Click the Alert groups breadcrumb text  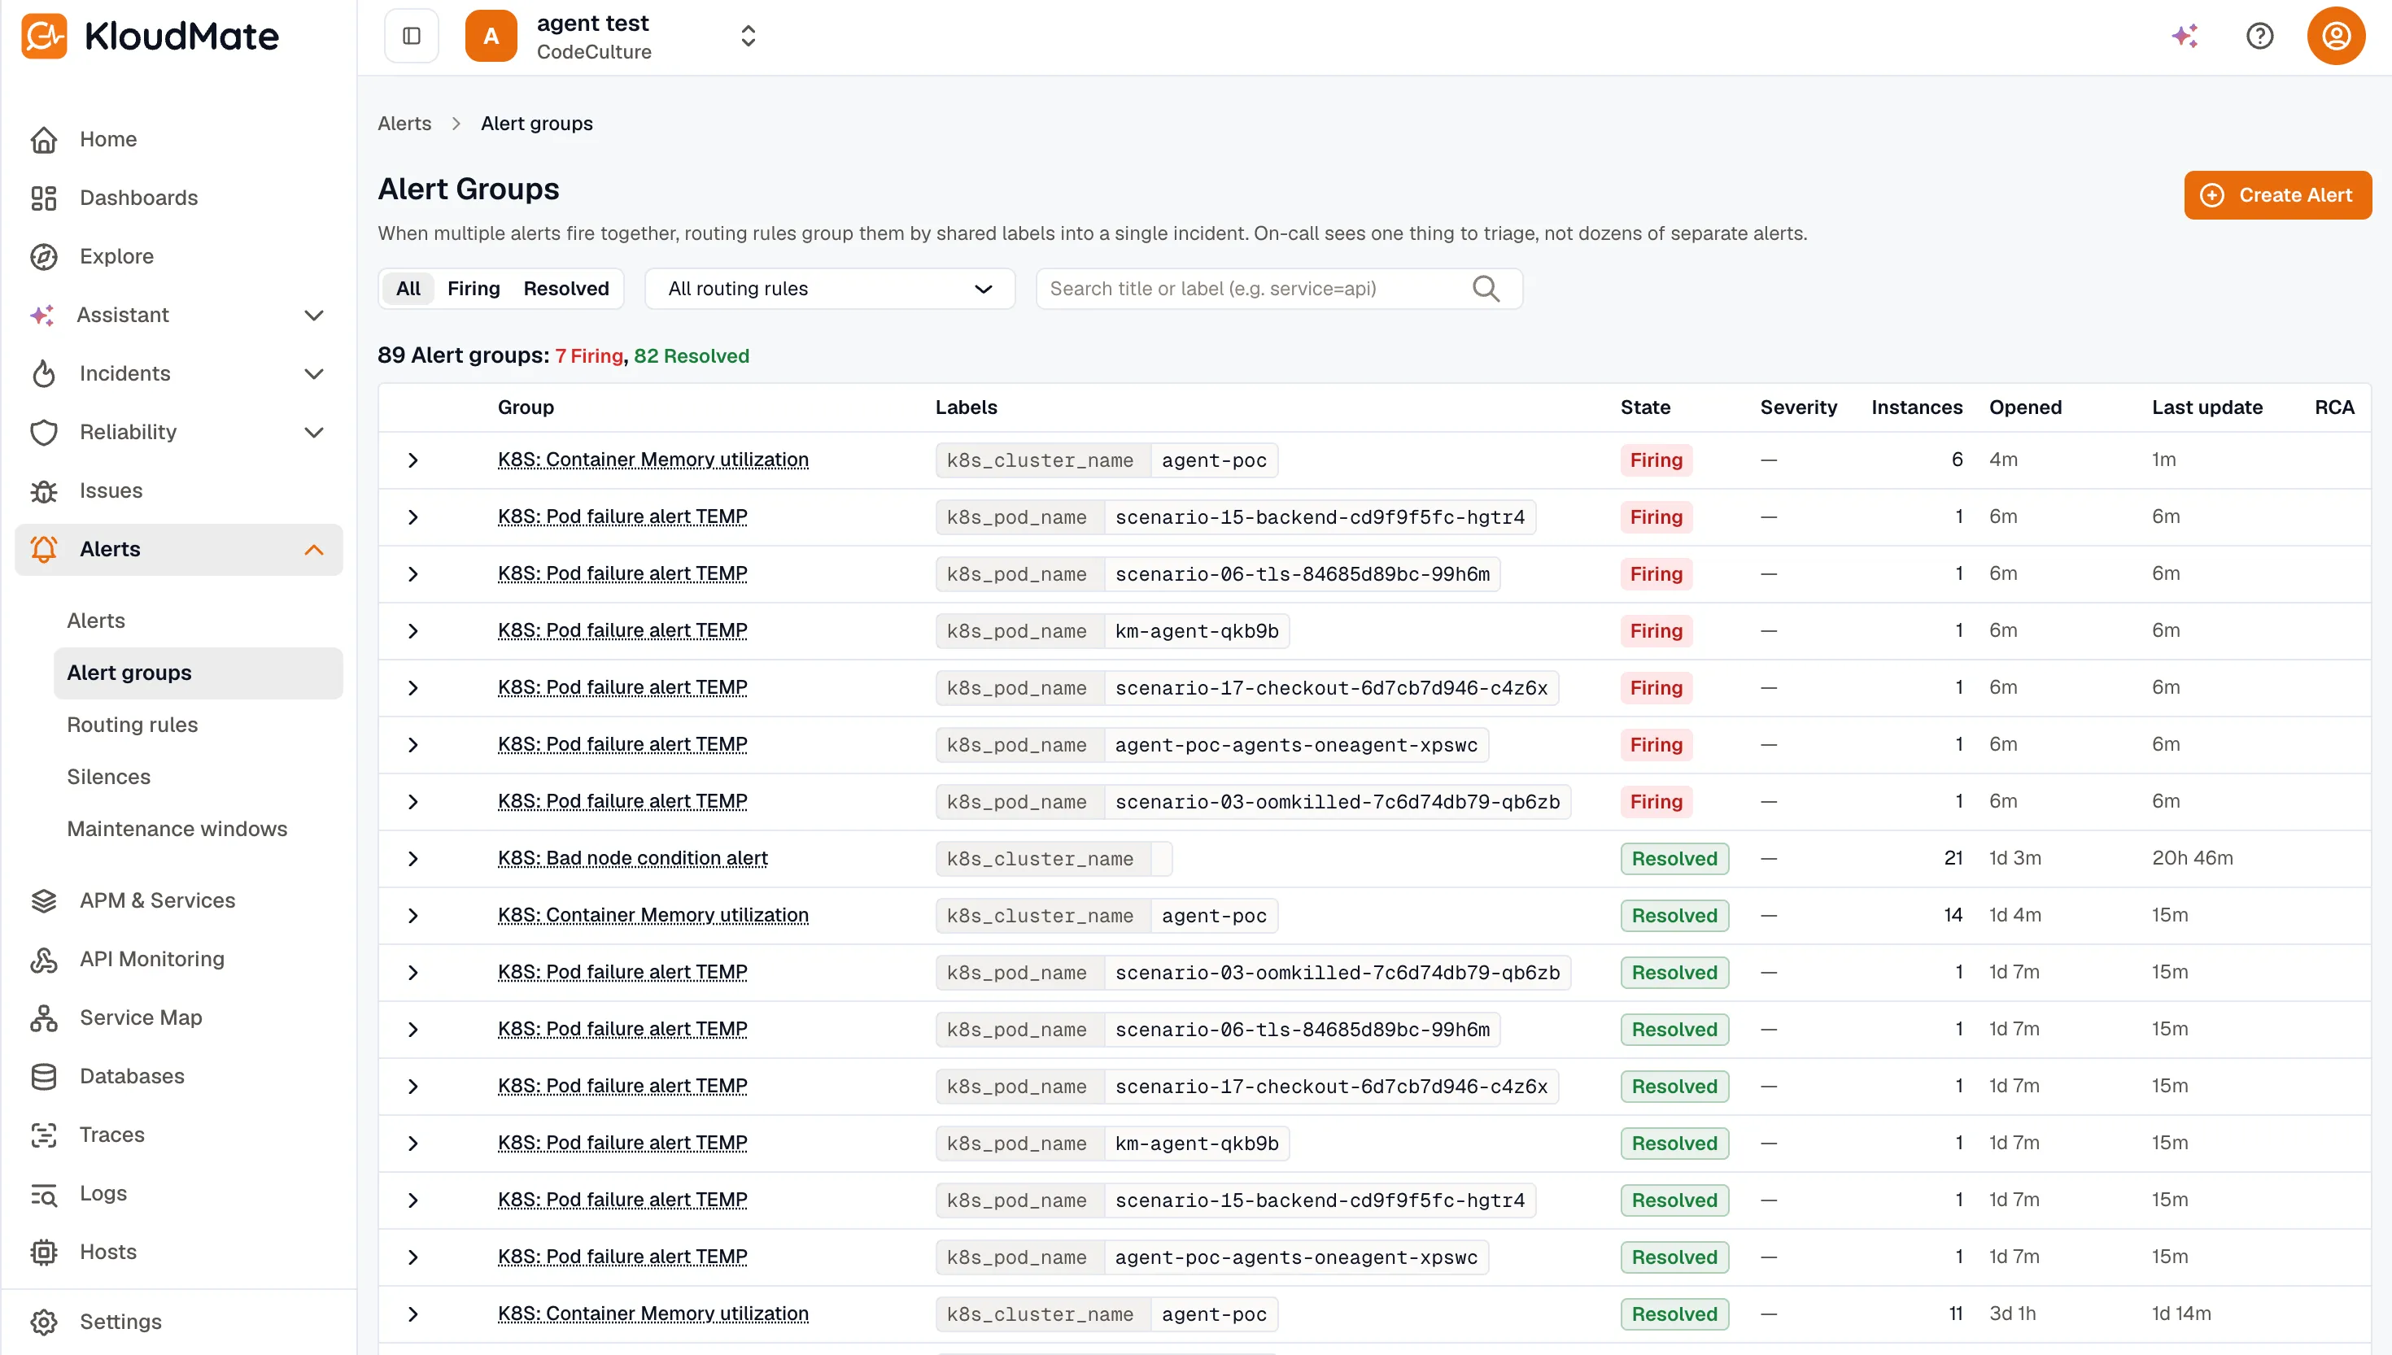click(x=536, y=123)
